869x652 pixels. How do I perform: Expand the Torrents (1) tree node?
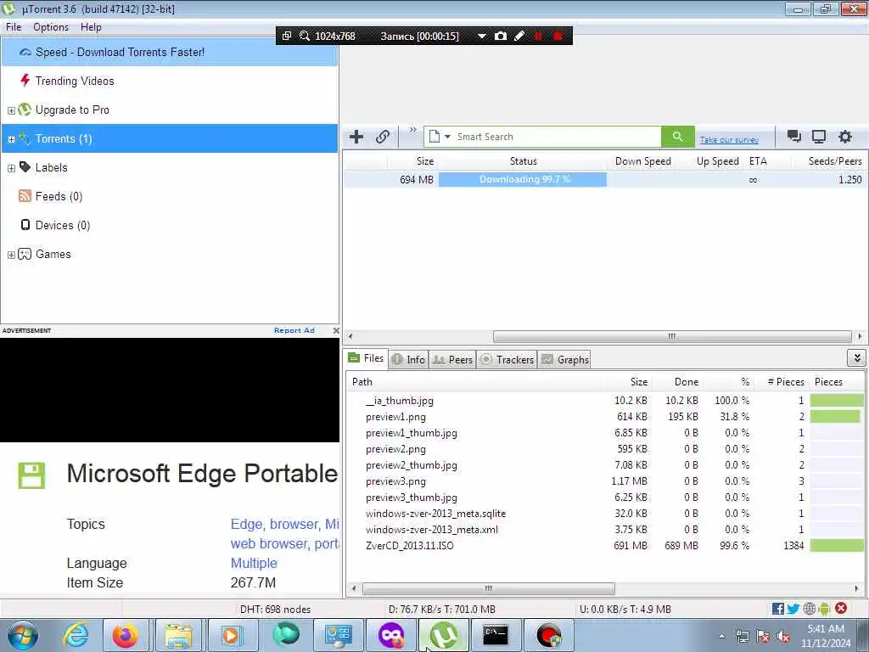[11, 139]
